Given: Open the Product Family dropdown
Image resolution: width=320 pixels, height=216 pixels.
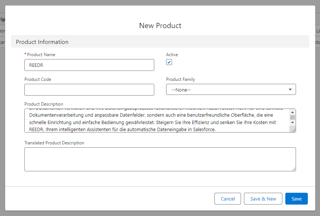Looking at the screenshot, I should click(x=231, y=90).
